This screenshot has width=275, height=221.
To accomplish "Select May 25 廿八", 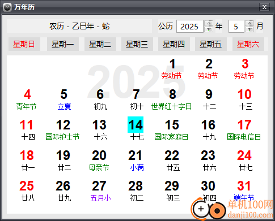I will [x=27, y=191].
